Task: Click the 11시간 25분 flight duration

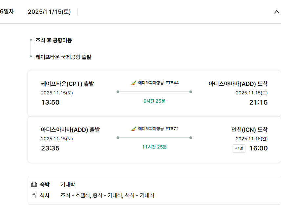Action: (x=154, y=147)
